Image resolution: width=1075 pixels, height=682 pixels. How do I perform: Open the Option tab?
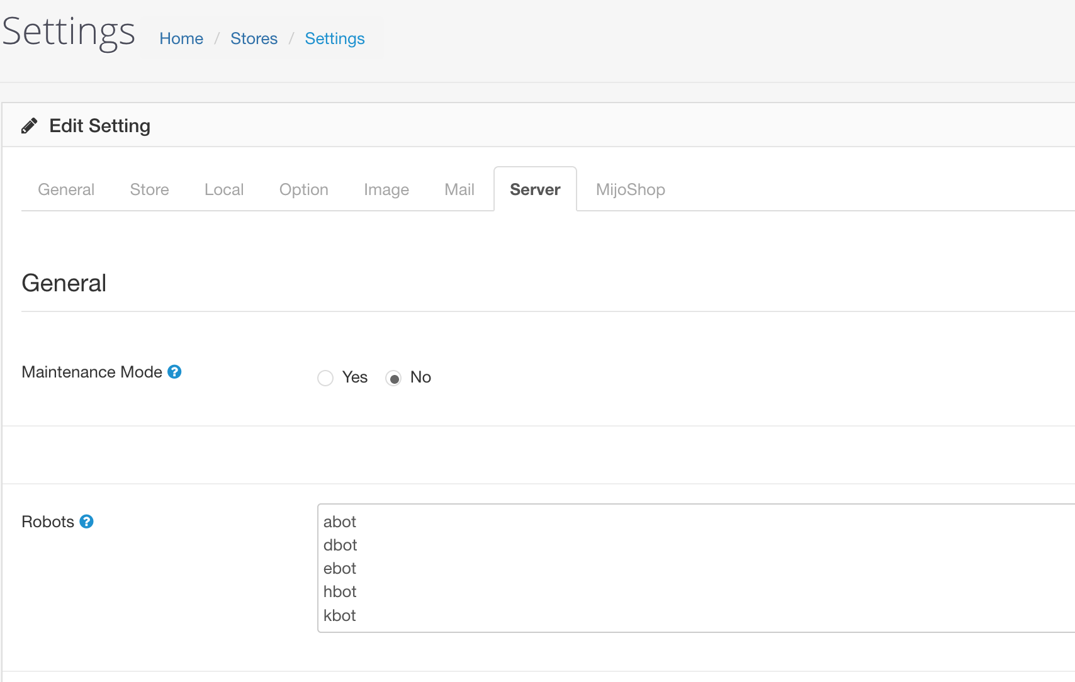304,189
